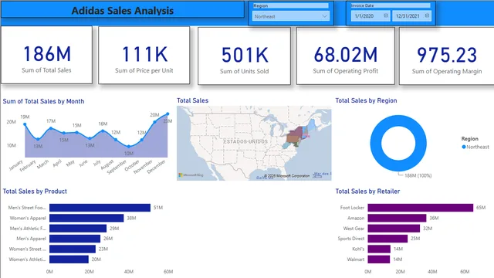Click the Women's Apparel product label
This screenshot has height=278, width=494.
coord(28,218)
